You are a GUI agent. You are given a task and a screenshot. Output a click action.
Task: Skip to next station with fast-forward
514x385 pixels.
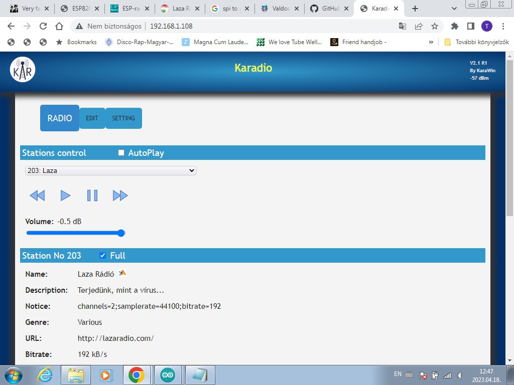point(120,196)
